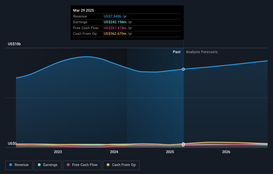The width and height of the screenshot is (273, 174).
Task: Click the 2026 x-axis label
Action: [226, 152]
